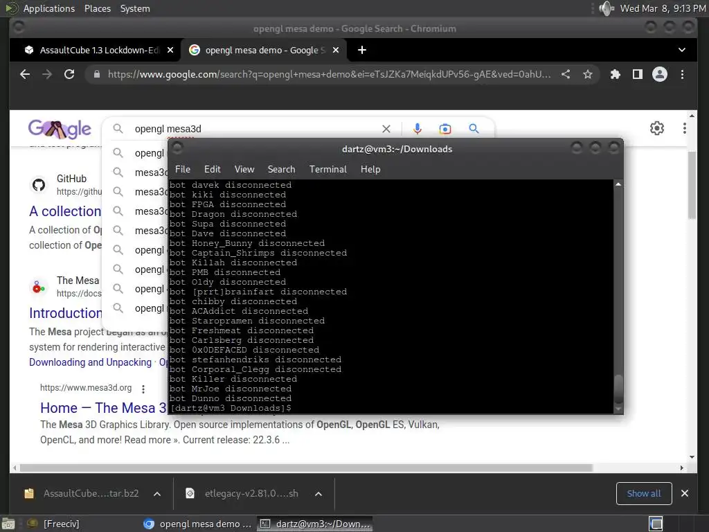Image resolution: width=709 pixels, height=532 pixels.
Task: Open the clock showing Wed Mar 8
Action: [663, 8]
